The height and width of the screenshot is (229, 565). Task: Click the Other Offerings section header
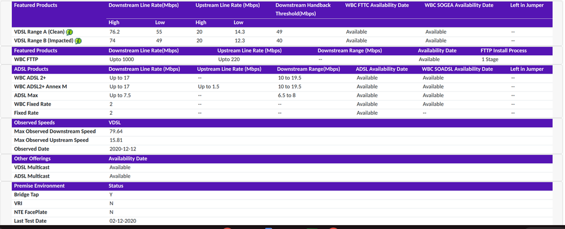[x=33, y=159]
